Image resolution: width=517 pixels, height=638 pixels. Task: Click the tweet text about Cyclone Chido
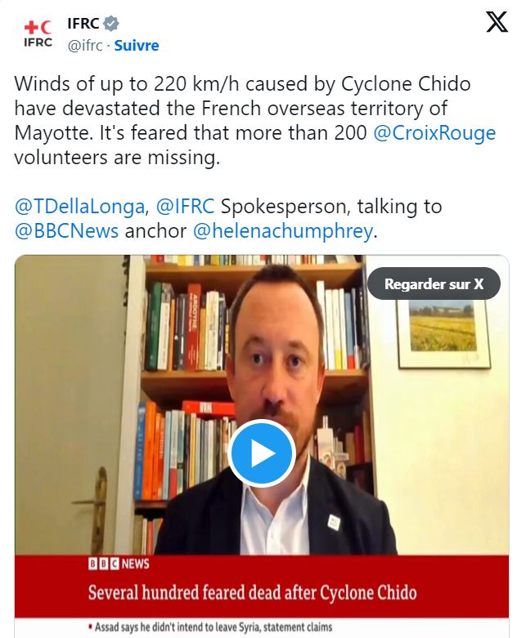(255, 120)
